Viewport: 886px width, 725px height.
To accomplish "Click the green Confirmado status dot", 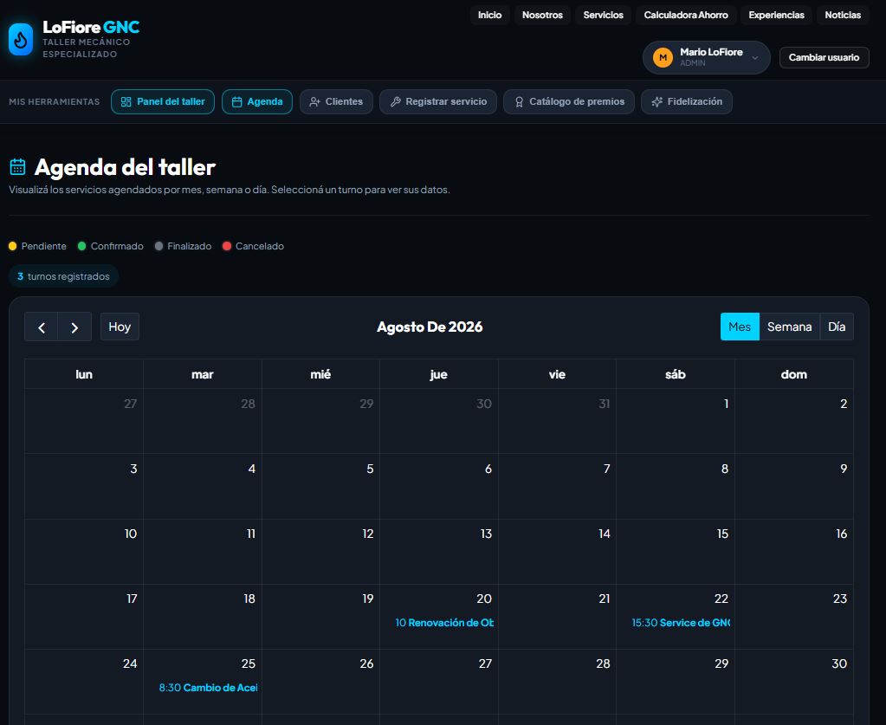I will tap(81, 246).
